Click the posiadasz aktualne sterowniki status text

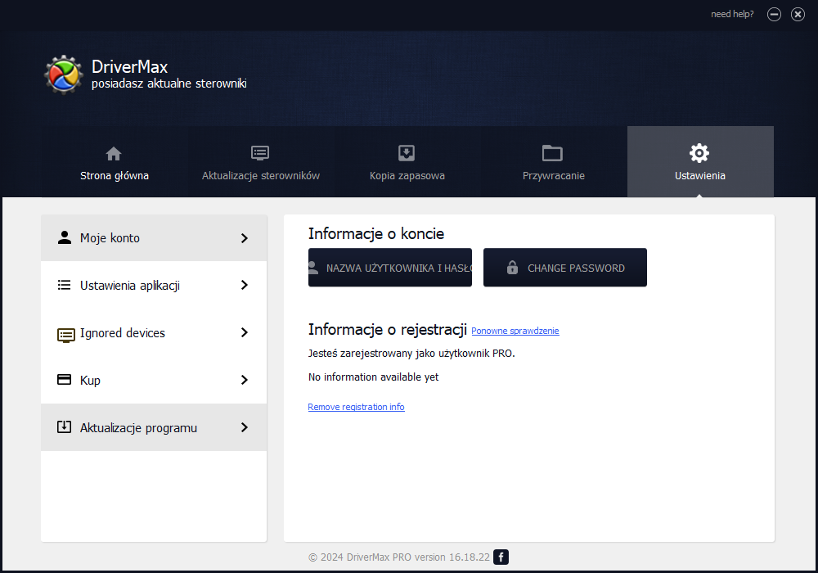[169, 83]
